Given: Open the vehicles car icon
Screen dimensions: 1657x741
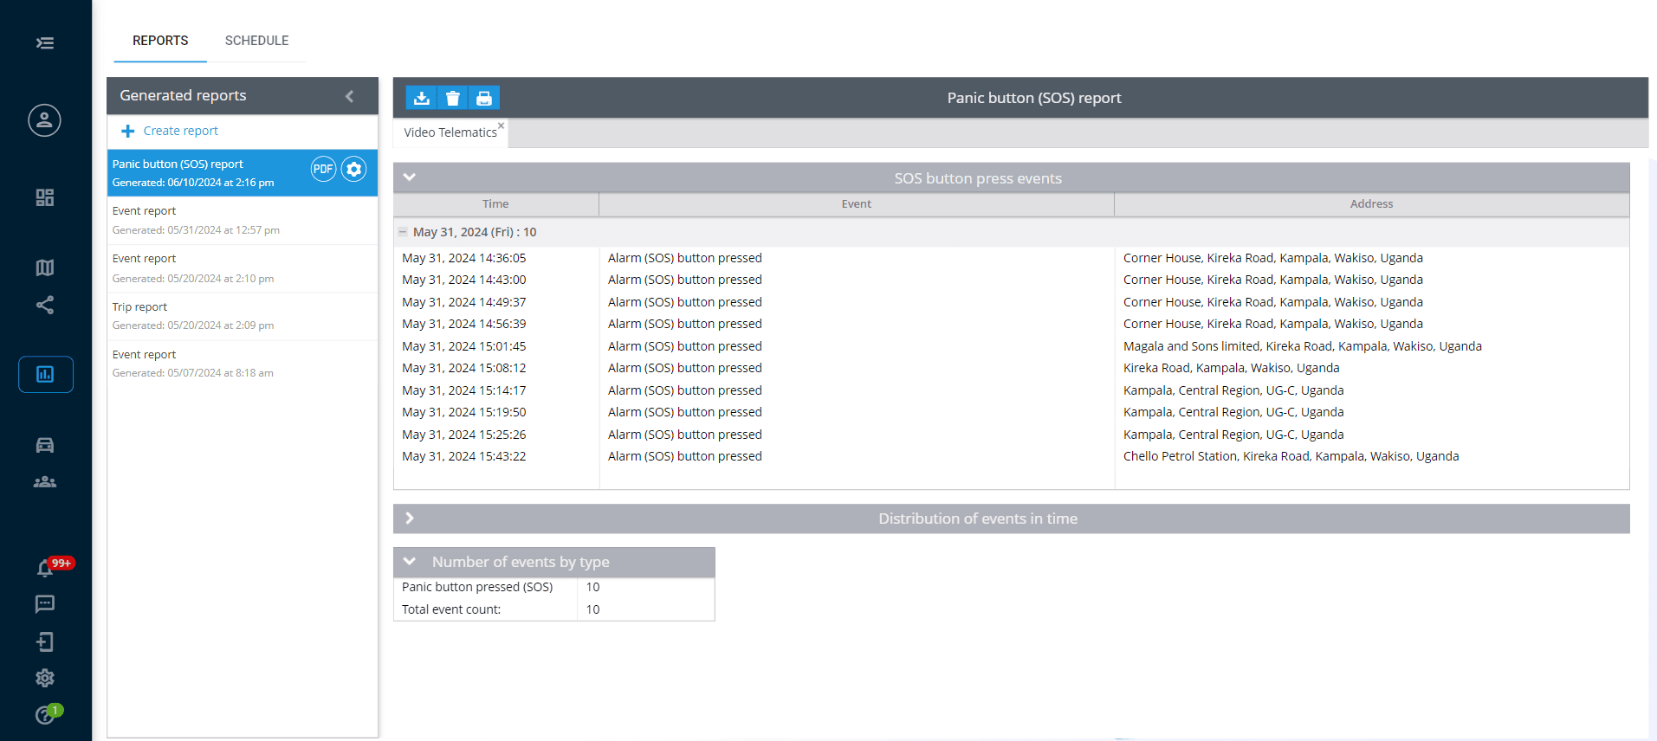Looking at the screenshot, I should coord(45,445).
